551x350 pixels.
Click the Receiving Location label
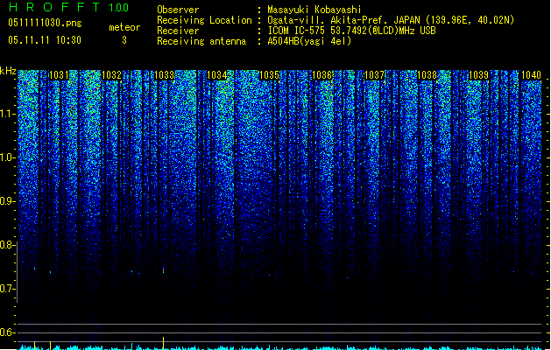[x=204, y=20]
